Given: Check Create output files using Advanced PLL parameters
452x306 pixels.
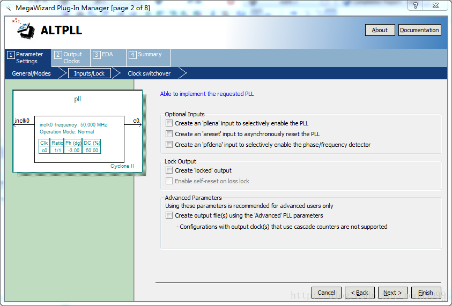Looking at the screenshot, I should coord(169,215).
